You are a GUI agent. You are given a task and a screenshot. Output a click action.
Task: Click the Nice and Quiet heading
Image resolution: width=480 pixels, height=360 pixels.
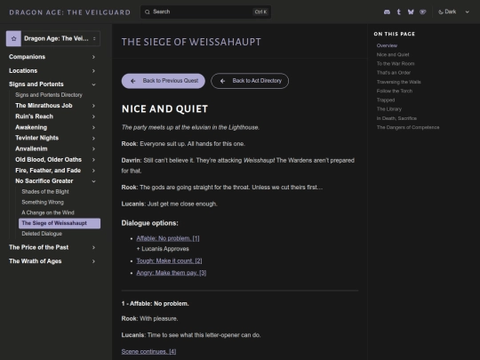tap(164, 109)
